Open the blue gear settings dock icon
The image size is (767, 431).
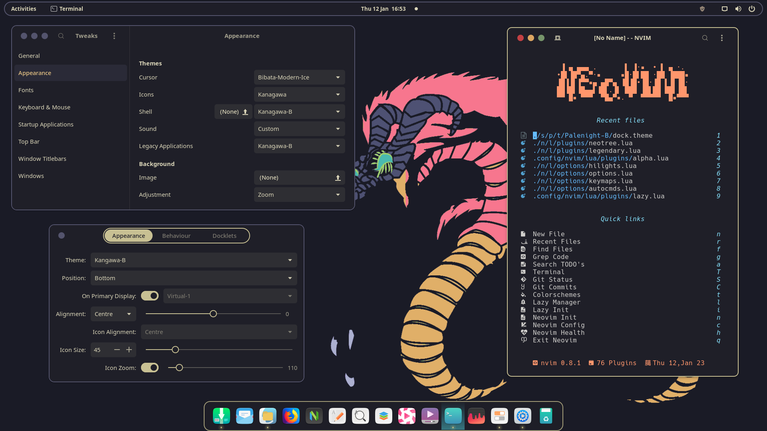coord(523,416)
